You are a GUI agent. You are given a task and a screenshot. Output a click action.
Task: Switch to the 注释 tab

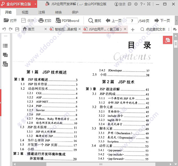pos(42,12)
